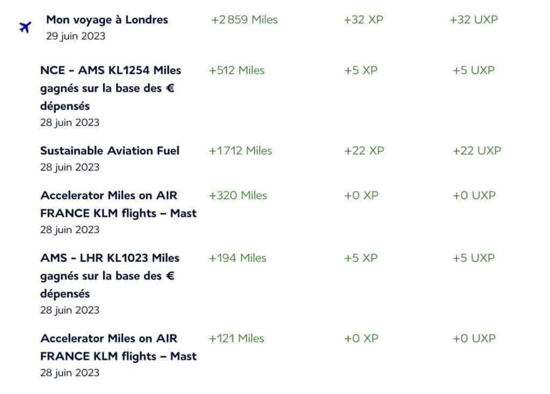
Task: Click the UXP value for the AMS - LHR flight
Action: tap(474, 258)
